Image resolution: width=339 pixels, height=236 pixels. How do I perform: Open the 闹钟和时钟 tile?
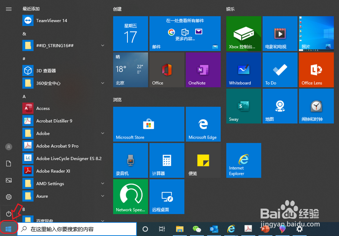316,106
